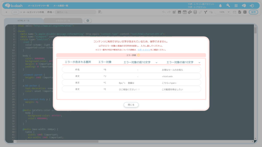Click the logout arrow icon
This screenshot has width=262, height=147.
tap(252, 6)
